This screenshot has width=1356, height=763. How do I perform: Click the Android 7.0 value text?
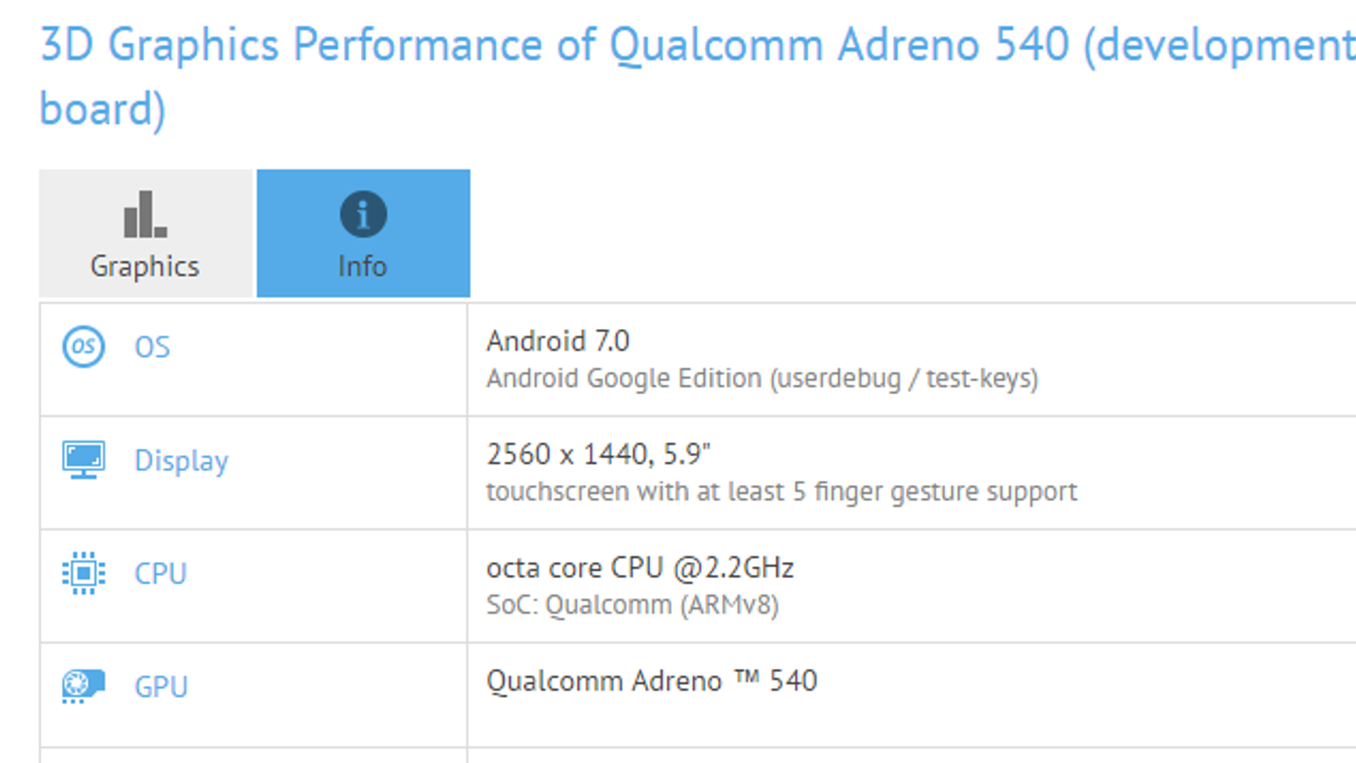click(x=558, y=342)
